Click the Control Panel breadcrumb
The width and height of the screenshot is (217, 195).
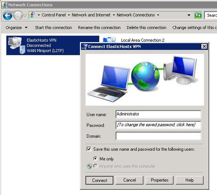pos(54,15)
